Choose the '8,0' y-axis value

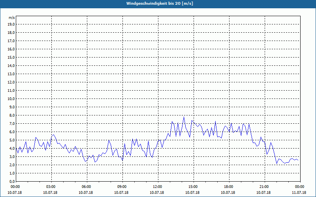(12, 115)
